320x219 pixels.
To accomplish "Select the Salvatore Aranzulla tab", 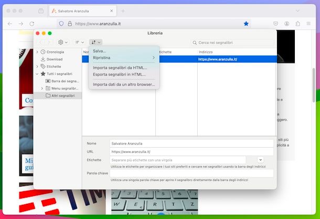I will click(x=83, y=11).
